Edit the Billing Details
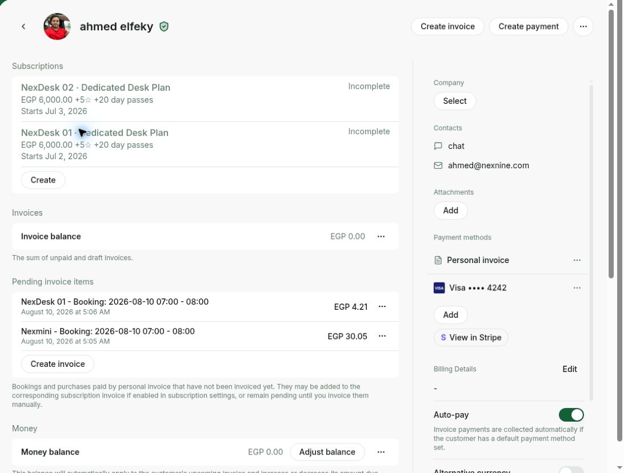 click(x=570, y=369)
